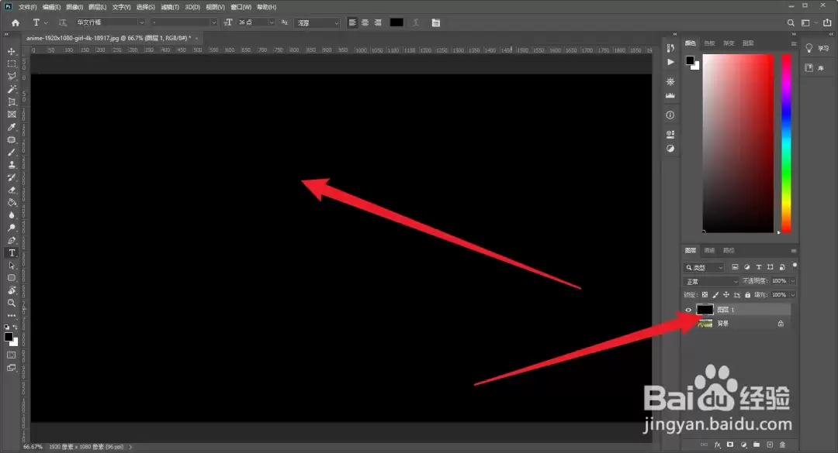Select the Path Selection arrow tool

(11, 265)
